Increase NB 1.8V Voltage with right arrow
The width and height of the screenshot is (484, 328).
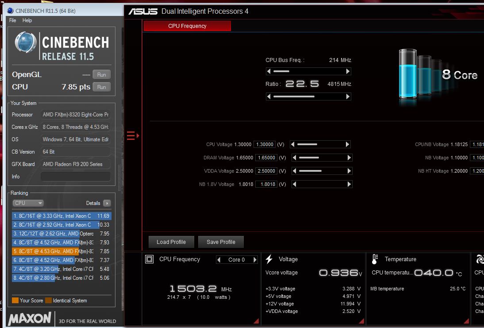click(349, 184)
